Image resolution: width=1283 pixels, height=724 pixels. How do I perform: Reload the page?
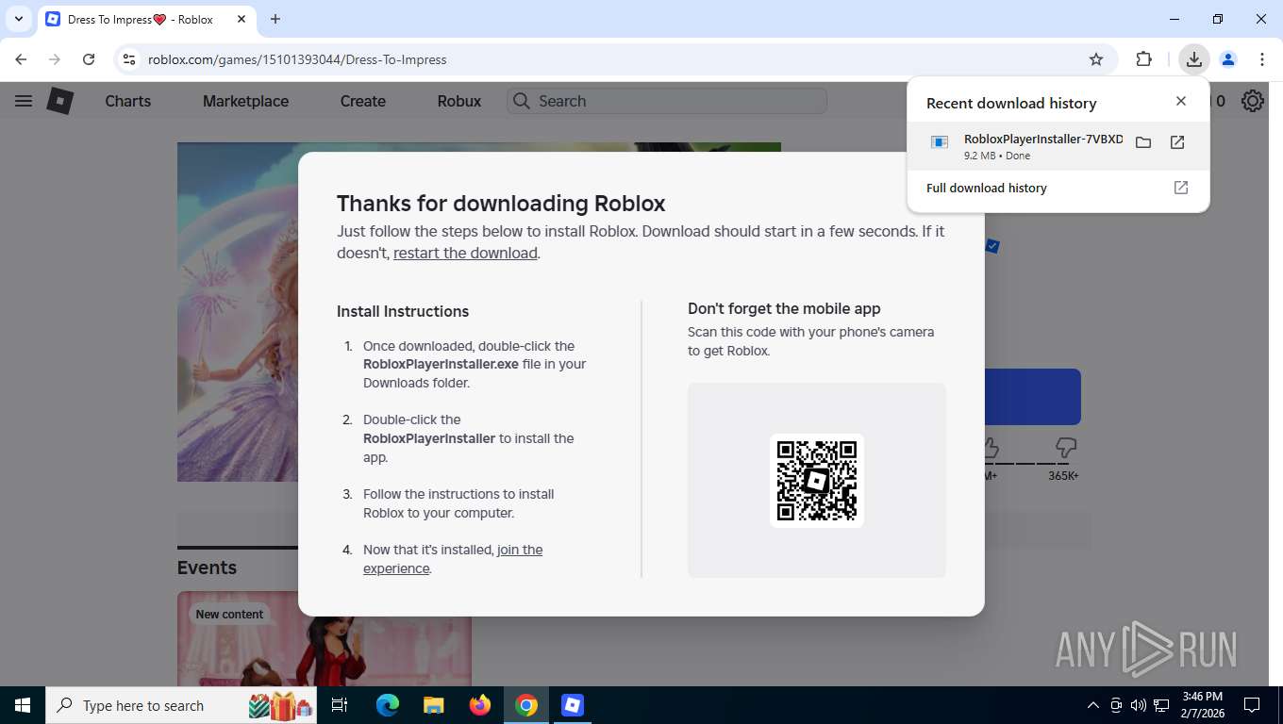(89, 59)
